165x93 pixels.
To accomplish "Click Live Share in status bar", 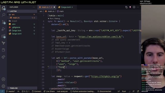I will tap(49, 91).
